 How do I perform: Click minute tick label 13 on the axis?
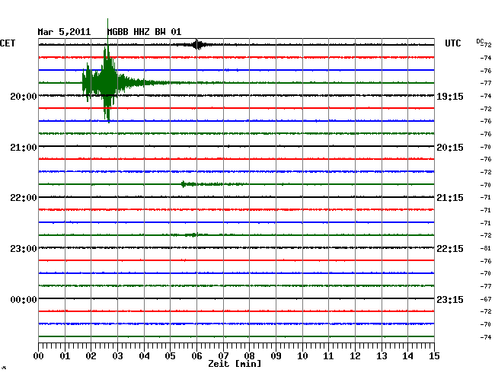(382, 355)
